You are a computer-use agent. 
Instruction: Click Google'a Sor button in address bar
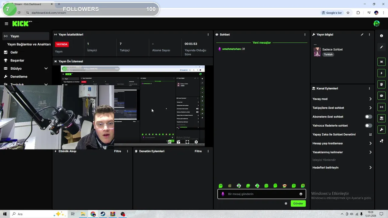pyautogui.click(x=332, y=13)
